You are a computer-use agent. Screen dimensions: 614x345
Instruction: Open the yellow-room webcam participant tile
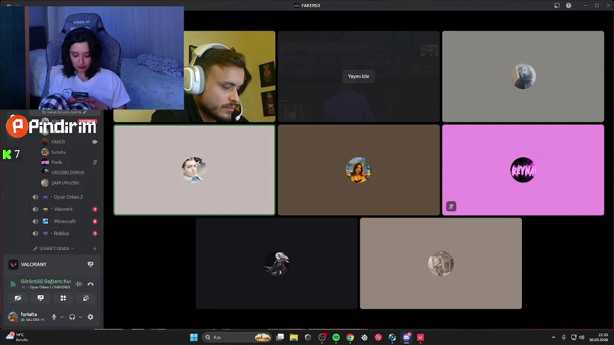pyautogui.click(x=229, y=77)
